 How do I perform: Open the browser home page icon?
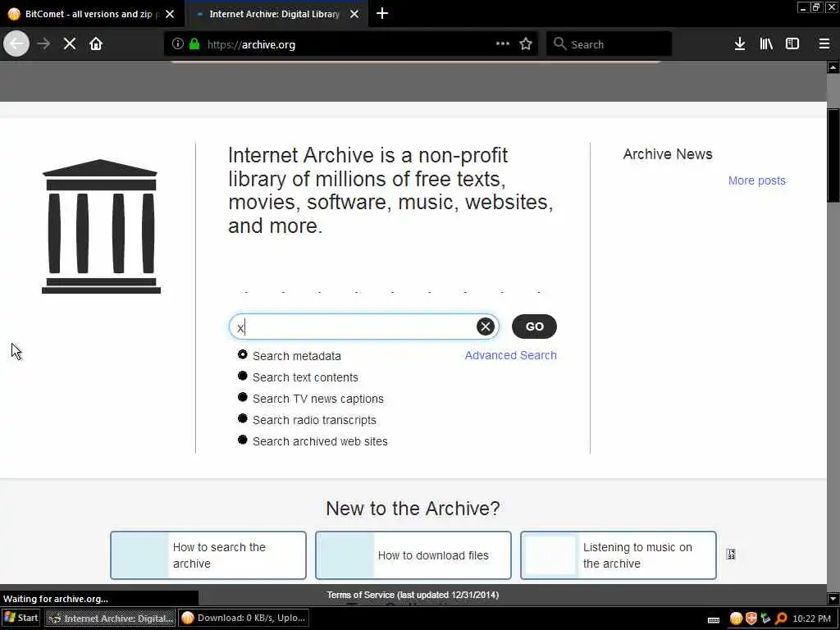pyautogui.click(x=96, y=44)
